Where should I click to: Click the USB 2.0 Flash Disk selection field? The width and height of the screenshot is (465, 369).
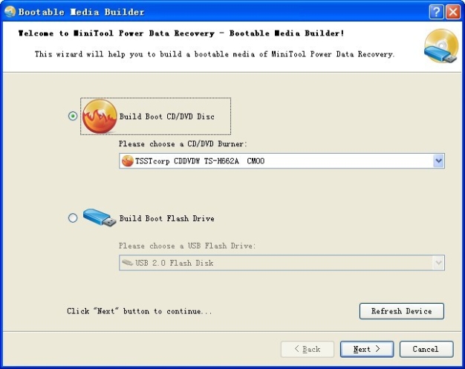pyautogui.click(x=275, y=263)
